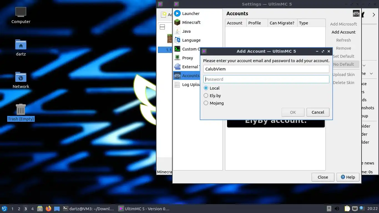Sort by Account column header
Image resolution: width=379 pixels, height=213 pixels.
tap(236, 23)
